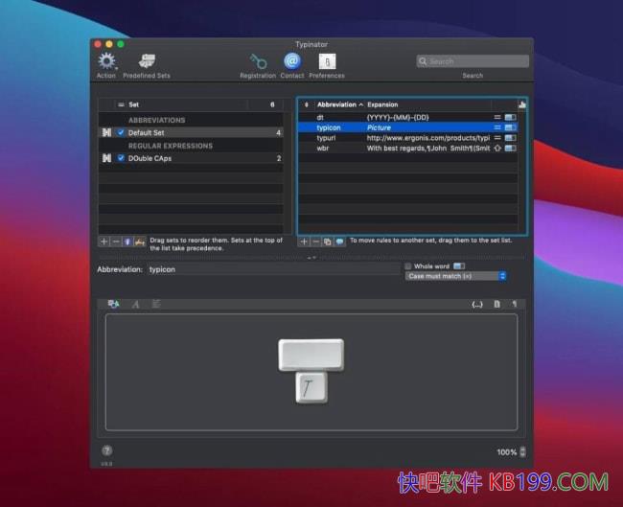Click the Registration key icon

tap(258, 62)
